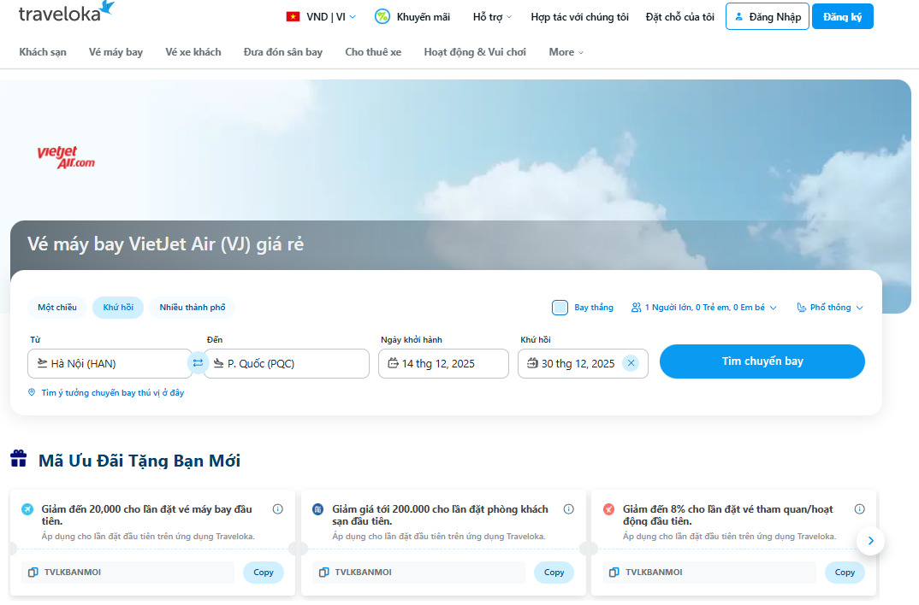Screen dimensions: 919x605
Task: Open the VND | VI language selector
Action: pyautogui.click(x=320, y=15)
